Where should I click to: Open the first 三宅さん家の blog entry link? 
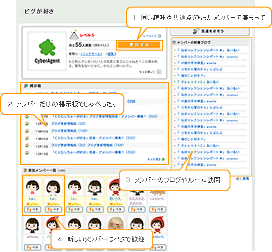pos(200,69)
